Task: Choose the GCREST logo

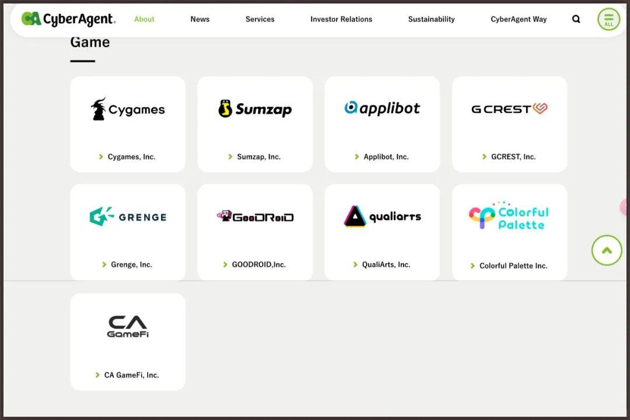Action: pos(509,109)
